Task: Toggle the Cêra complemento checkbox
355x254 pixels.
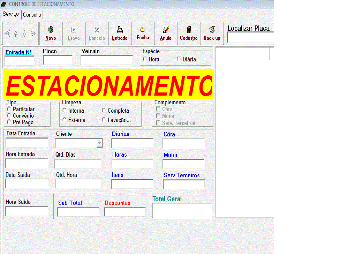Action: tap(158, 109)
